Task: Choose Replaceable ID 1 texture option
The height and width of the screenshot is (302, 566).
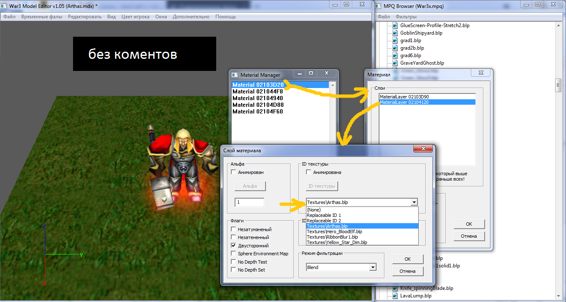Action: click(x=362, y=215)
